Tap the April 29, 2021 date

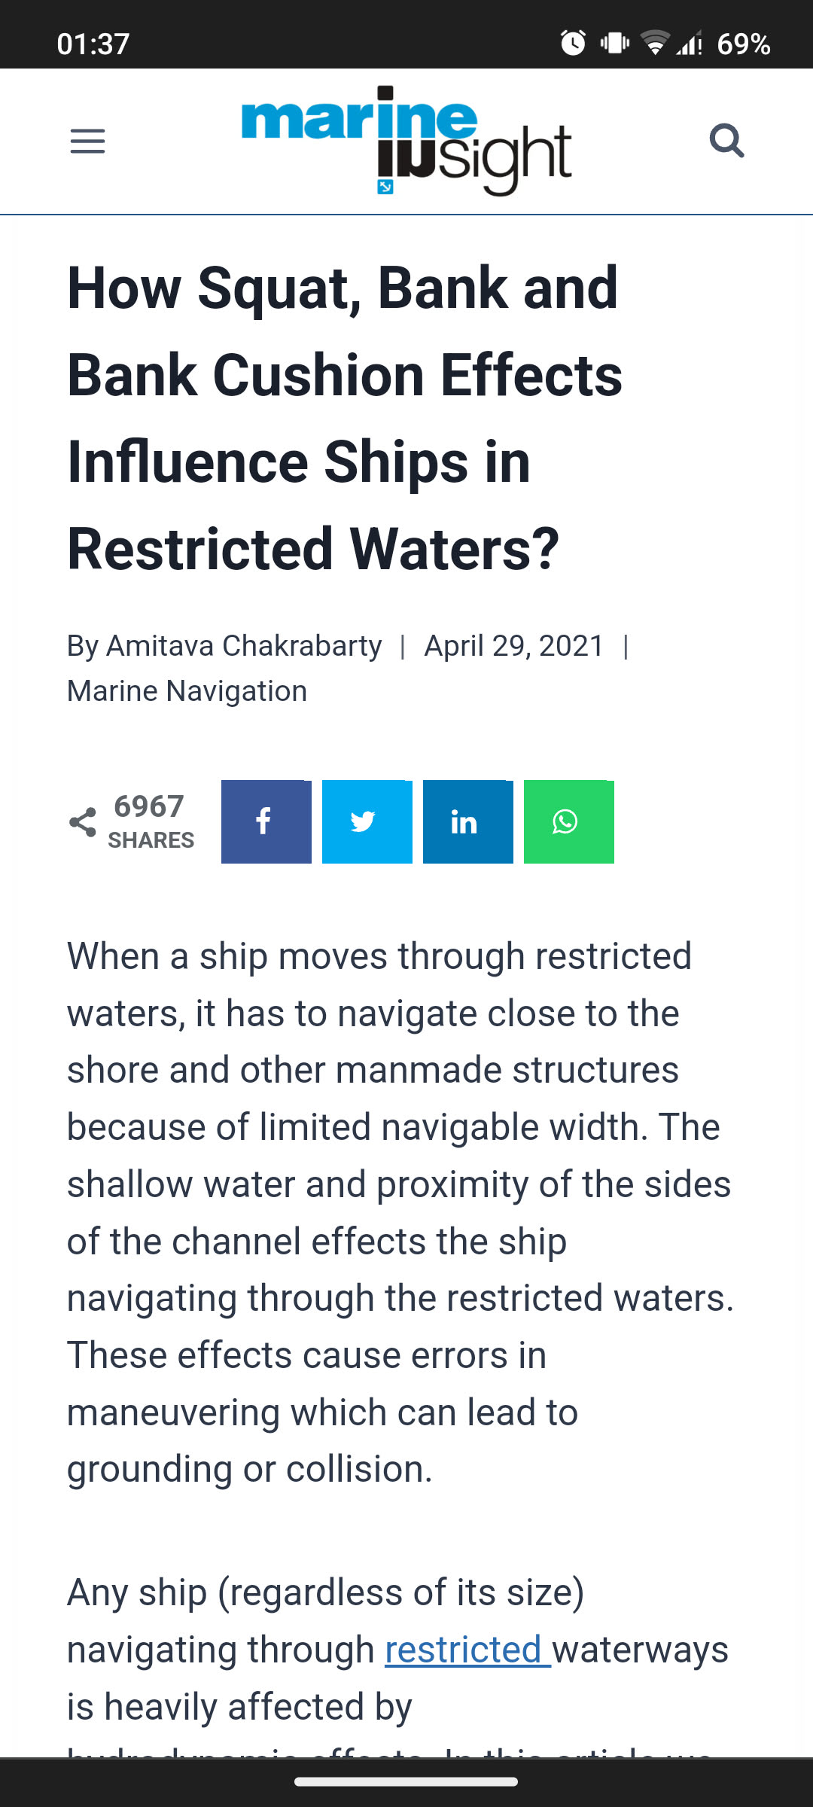click(x=514, y=646)
